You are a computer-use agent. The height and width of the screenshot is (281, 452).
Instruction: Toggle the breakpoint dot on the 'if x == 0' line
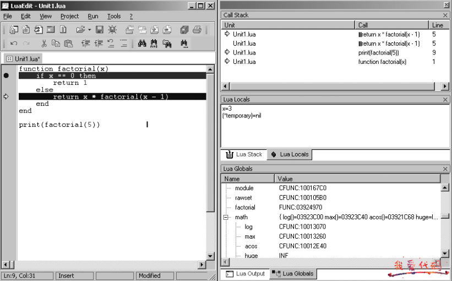click(6, 75)
